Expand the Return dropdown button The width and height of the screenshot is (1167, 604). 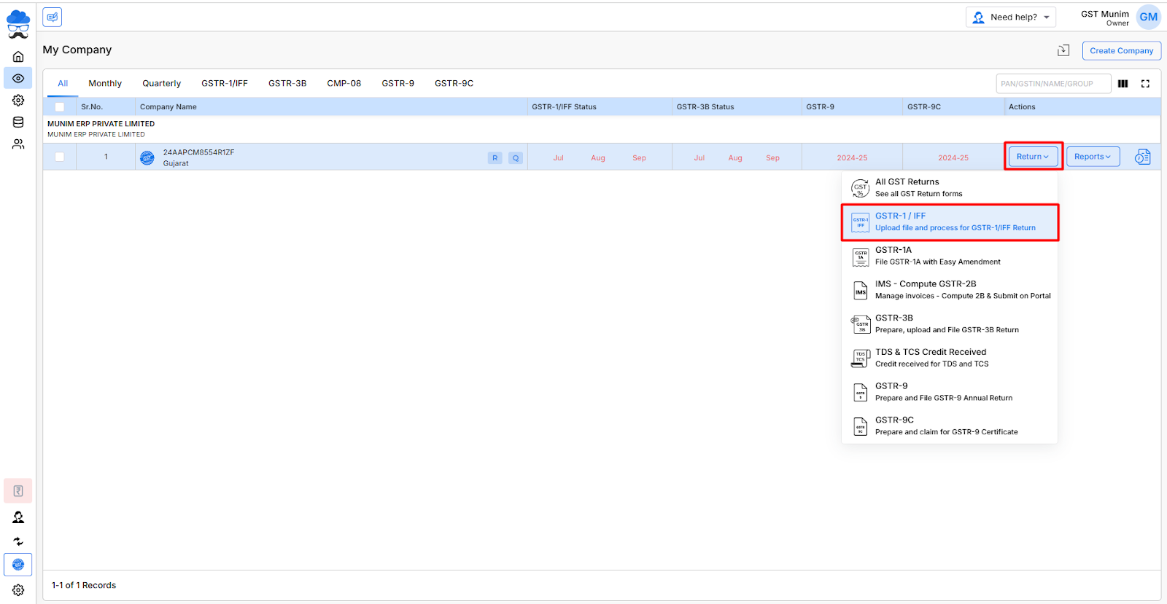(1032, 157)
